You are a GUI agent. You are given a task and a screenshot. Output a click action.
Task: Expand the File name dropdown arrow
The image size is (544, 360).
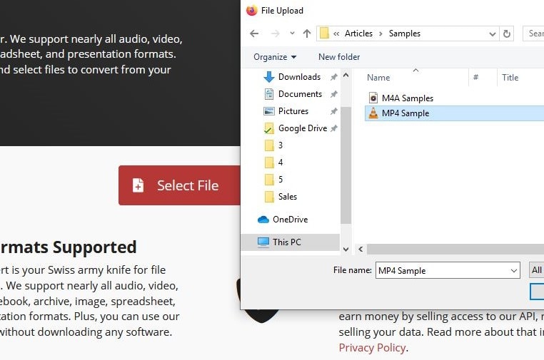[514, 271]
